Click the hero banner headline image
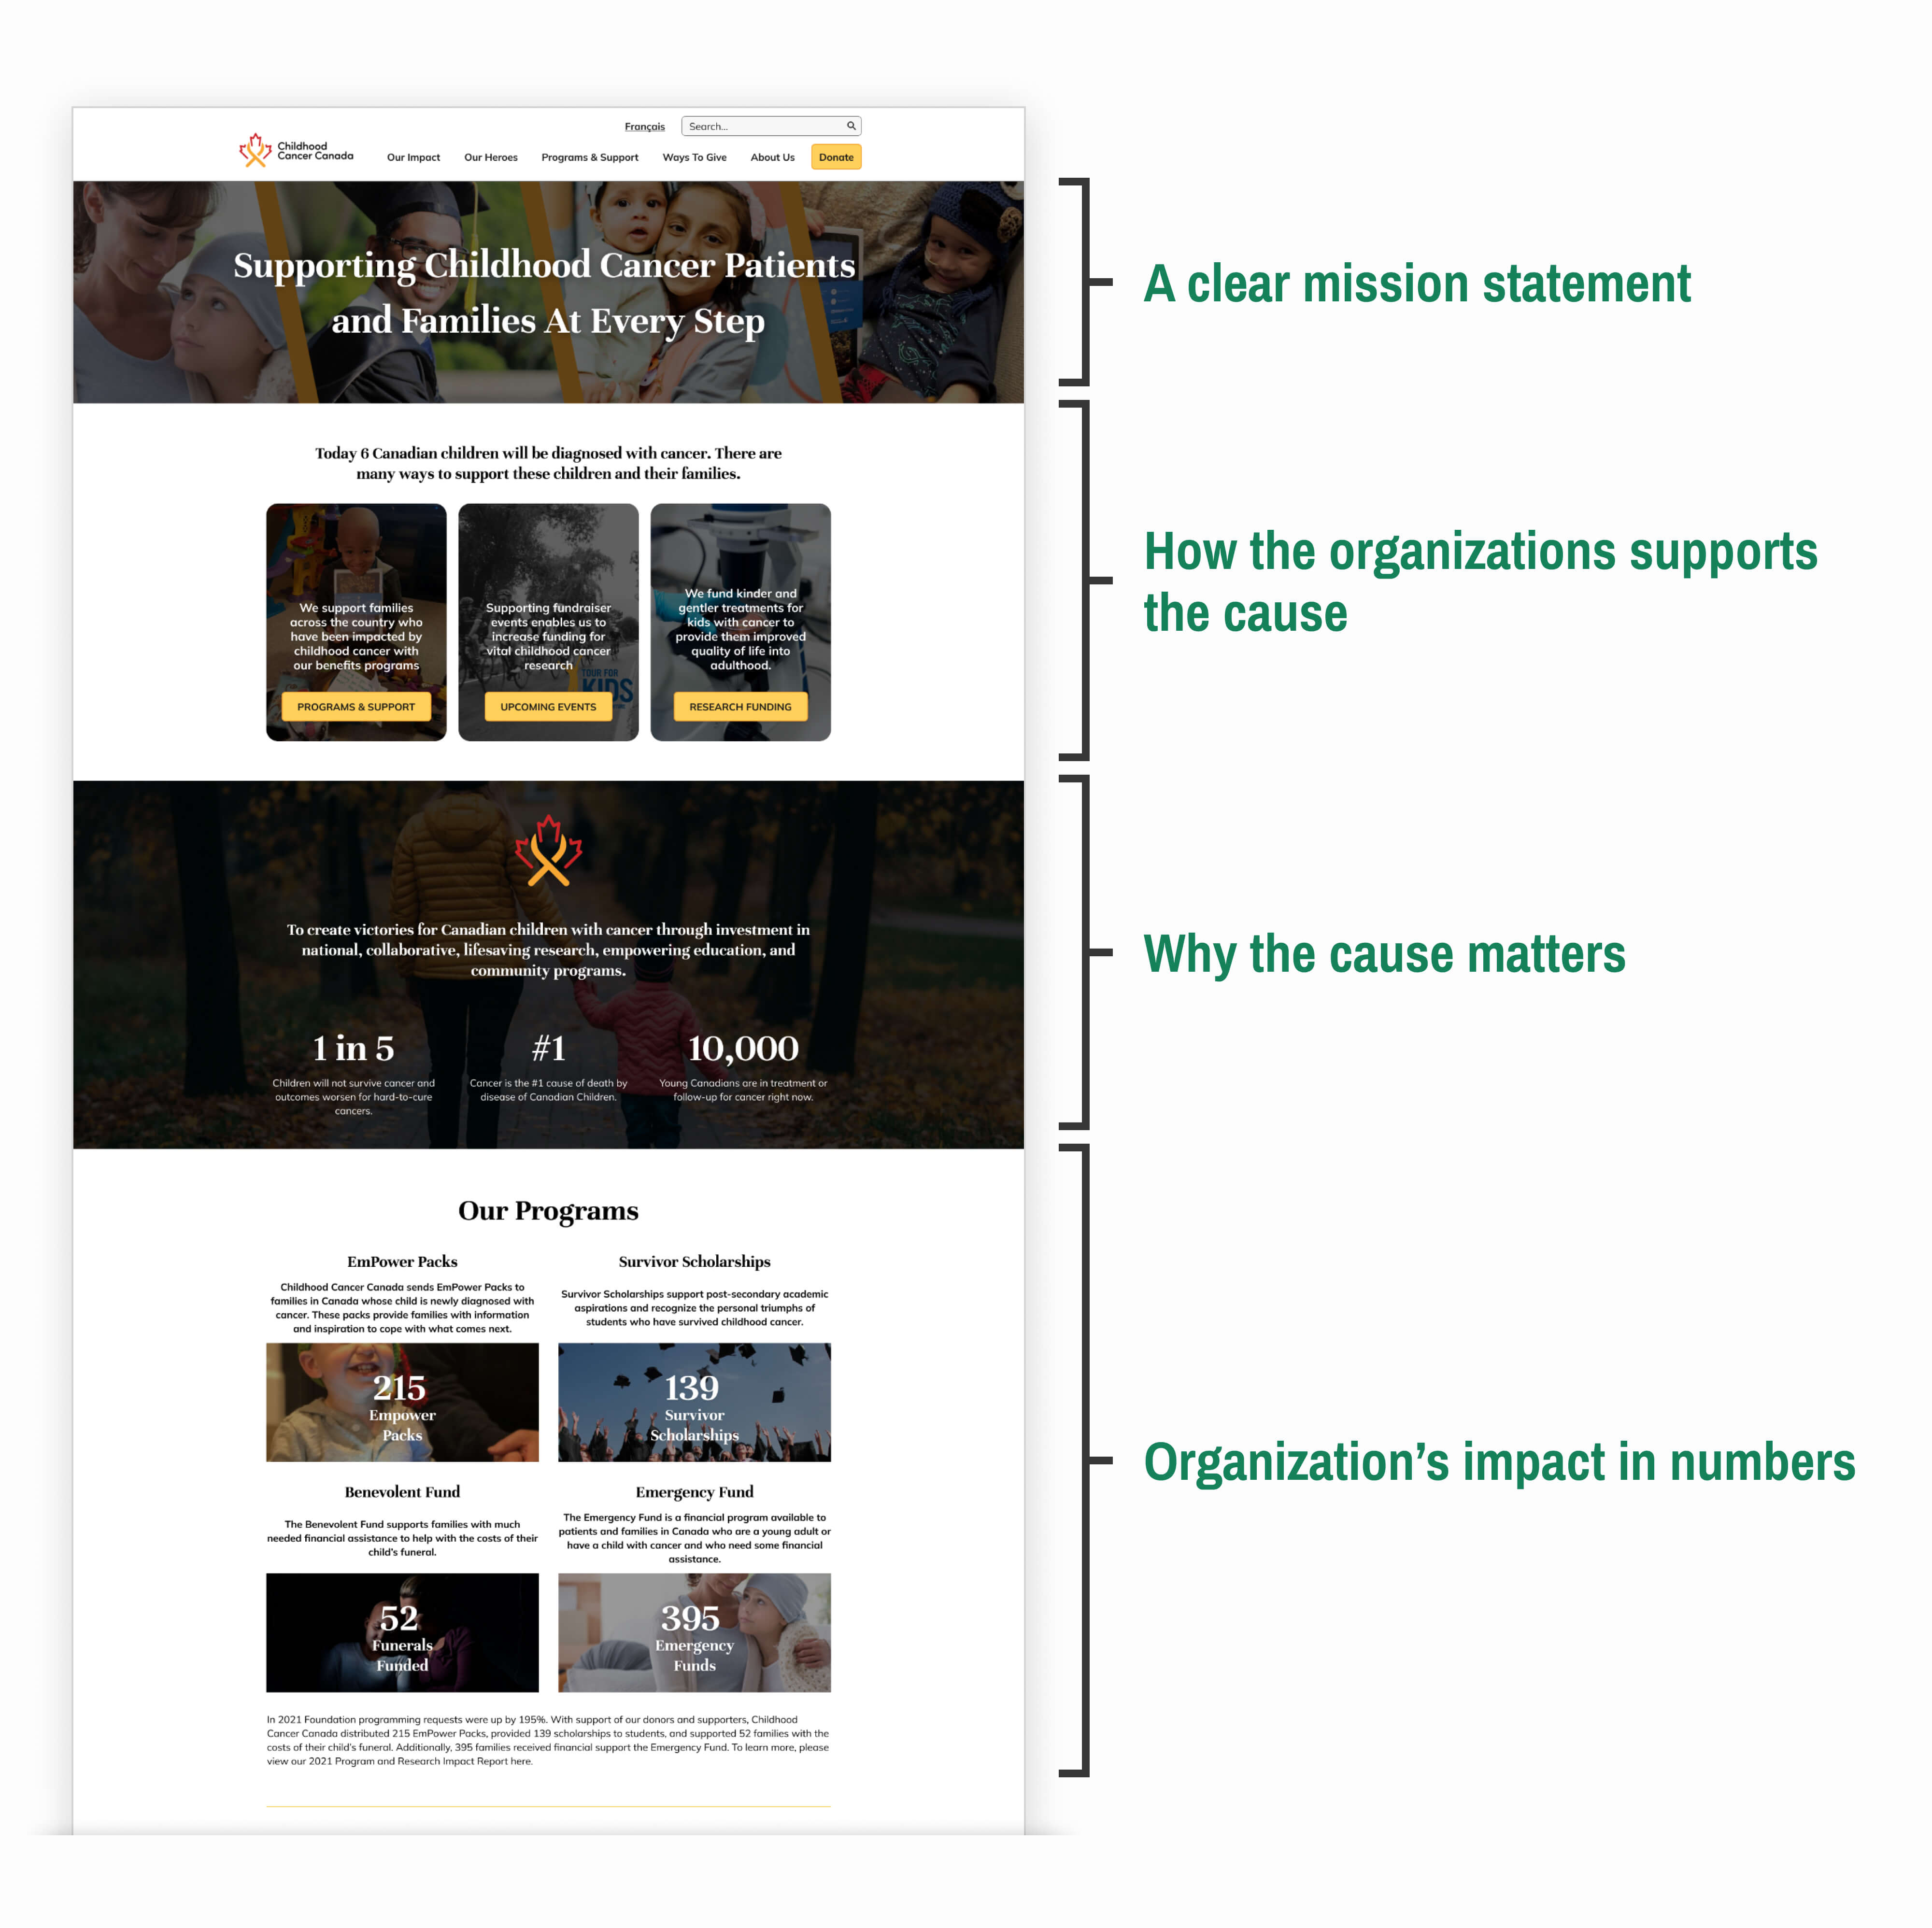The image size is (1932, 1928). 548,292
